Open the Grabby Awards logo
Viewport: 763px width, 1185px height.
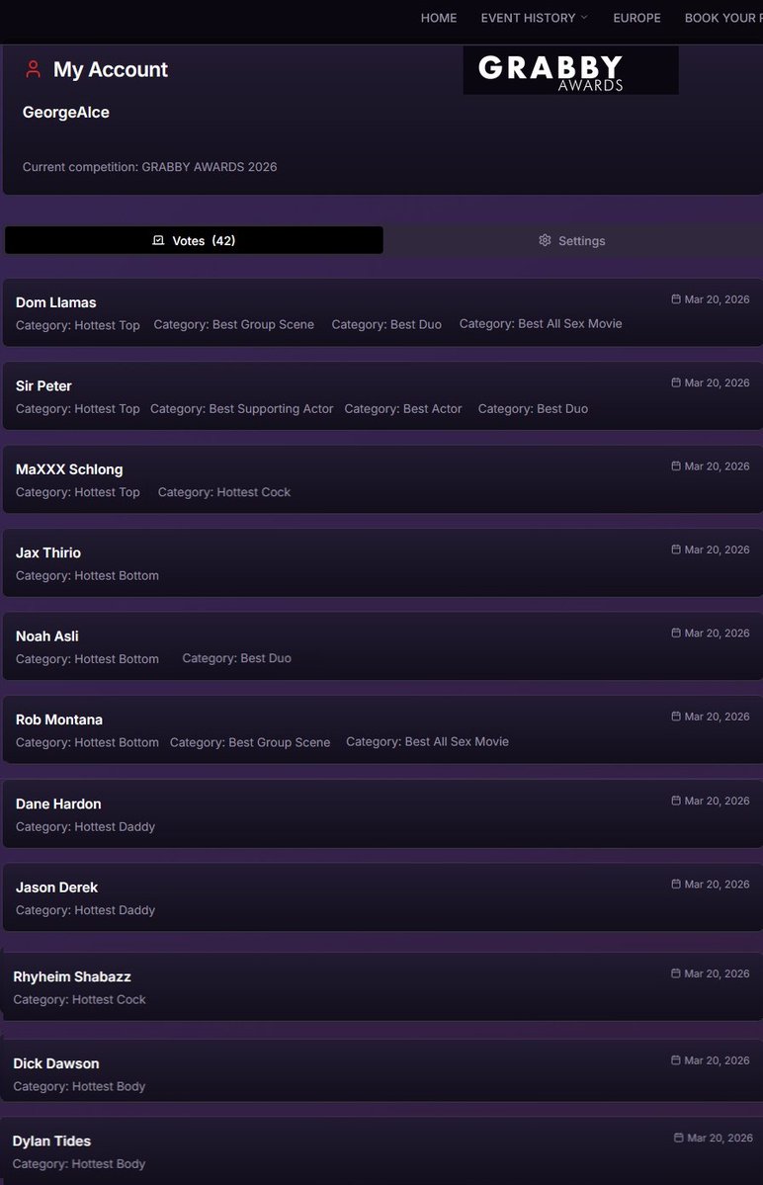(570, 70)
